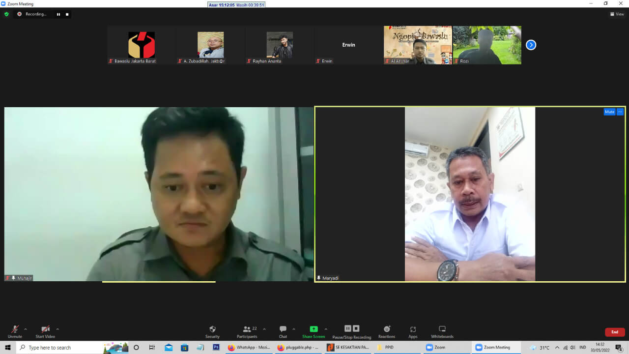Screen dimensions: 629x354
Task: Click the green encryption shield icon
Action: [6, 14]
